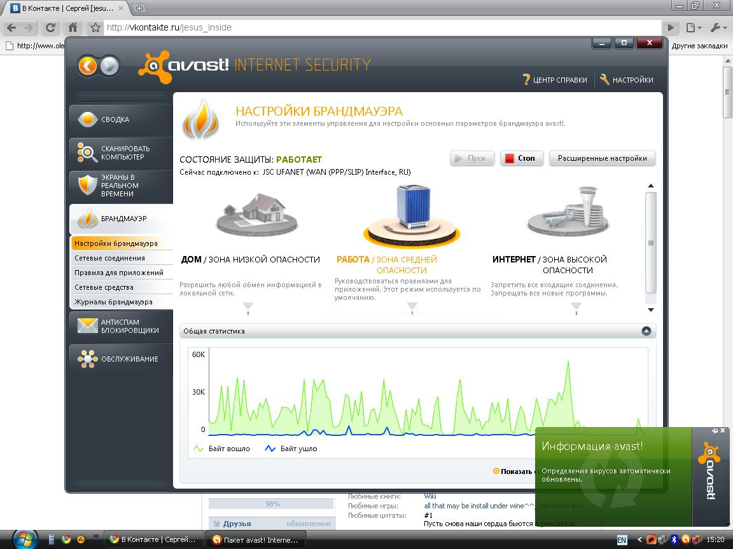Move the security zone slider to Интернет marker
Image resolution: width=733 pixels, height=549 pixels.
click(x=576, y=307)
